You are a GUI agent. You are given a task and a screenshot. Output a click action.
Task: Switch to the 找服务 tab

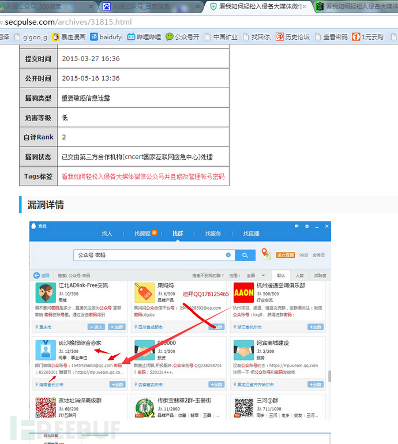tap(213, 234)
